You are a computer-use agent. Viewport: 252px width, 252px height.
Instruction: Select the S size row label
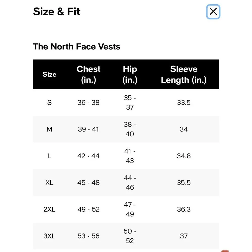[x=49, y=103]
